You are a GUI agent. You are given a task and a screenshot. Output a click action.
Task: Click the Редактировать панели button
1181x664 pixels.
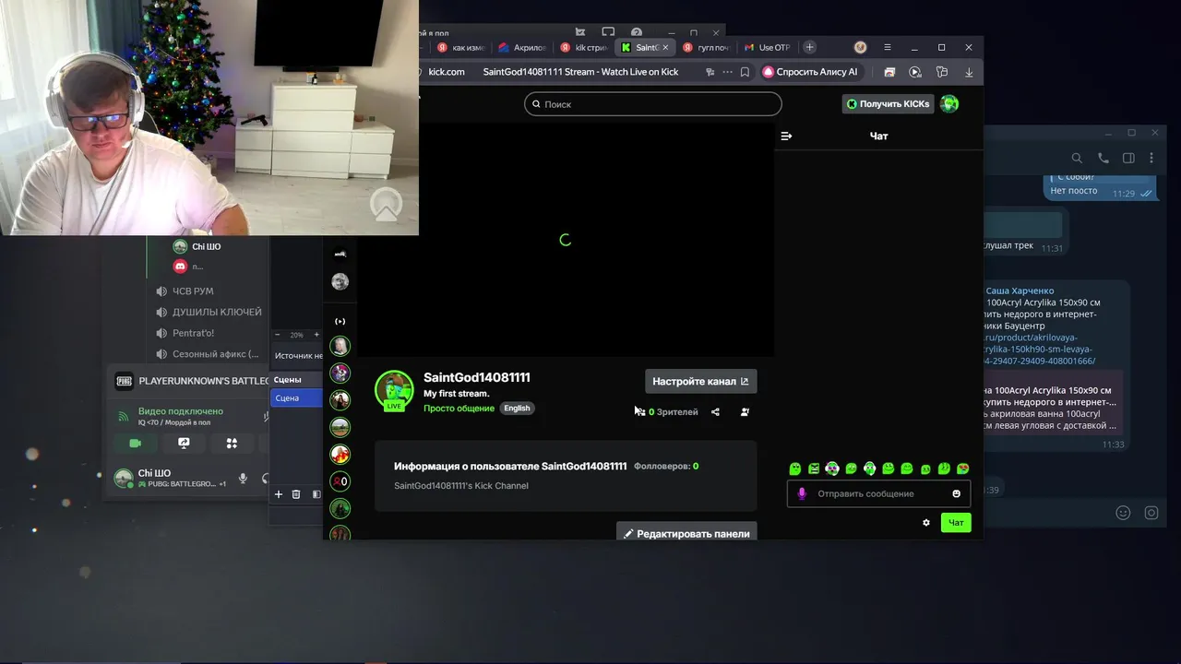pos(686,531)
